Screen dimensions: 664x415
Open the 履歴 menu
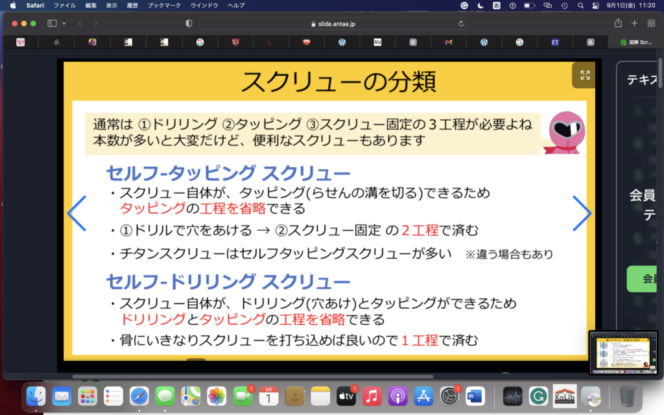[132, 5]
